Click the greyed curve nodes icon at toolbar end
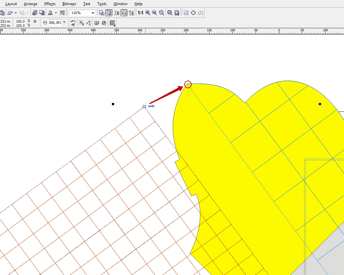 tap(201, 13)
